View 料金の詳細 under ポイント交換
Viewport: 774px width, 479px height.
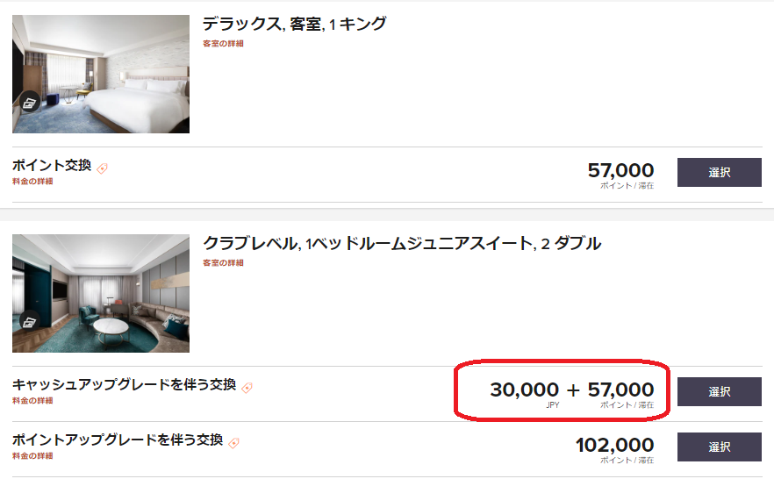point(32,182)
